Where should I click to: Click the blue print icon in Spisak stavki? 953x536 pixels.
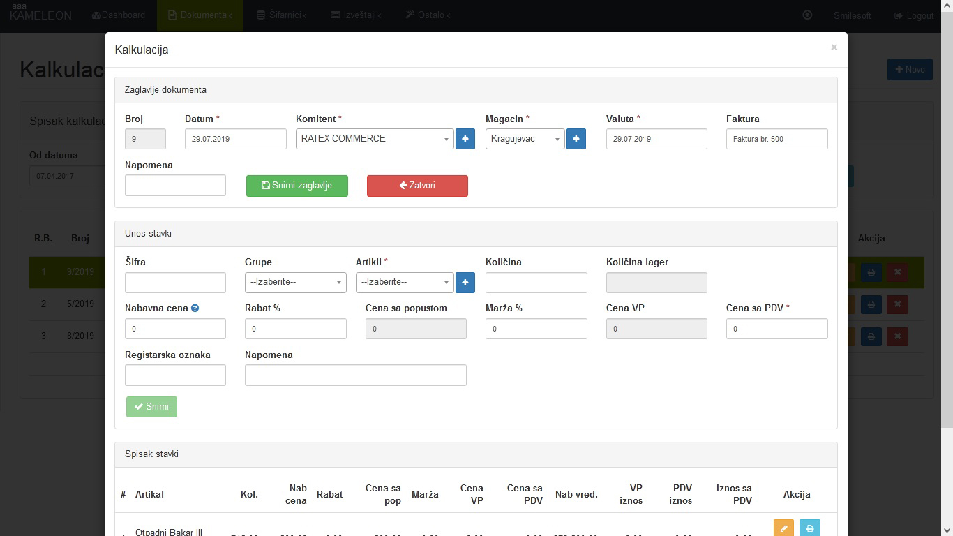(x=809, y=528)
